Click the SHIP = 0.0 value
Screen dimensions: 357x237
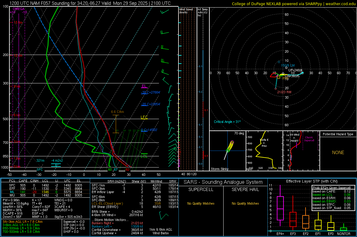click(71, 232)
